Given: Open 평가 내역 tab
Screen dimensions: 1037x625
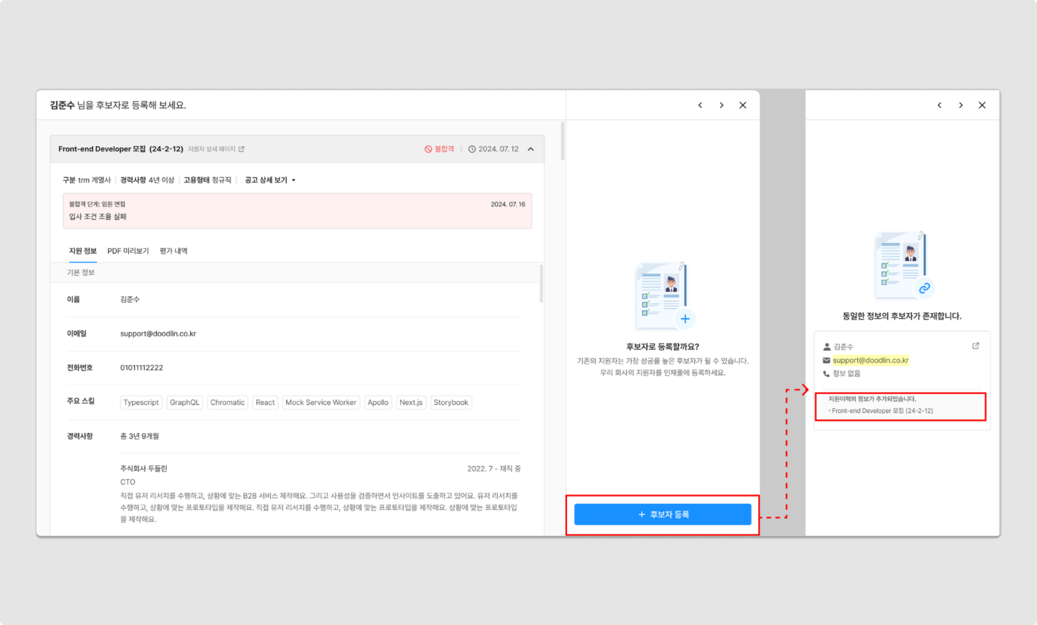Looking at the screenshot, I should (173, 251).
